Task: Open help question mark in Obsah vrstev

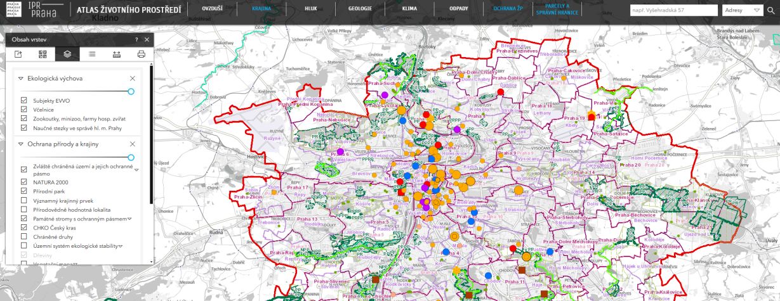Action: 136,39
